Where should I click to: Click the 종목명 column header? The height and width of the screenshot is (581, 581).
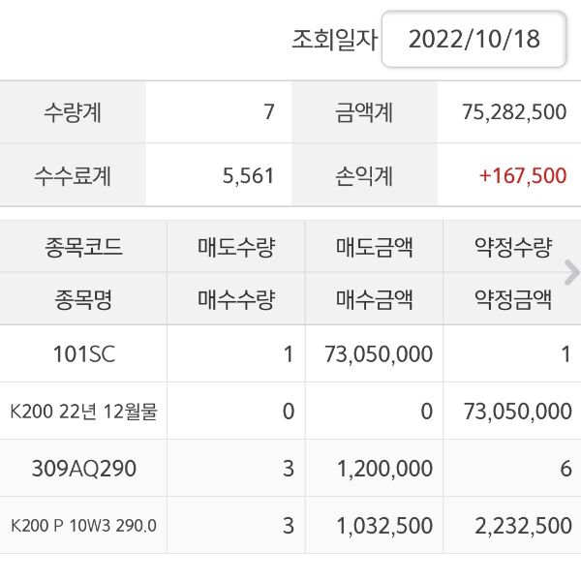83,299
